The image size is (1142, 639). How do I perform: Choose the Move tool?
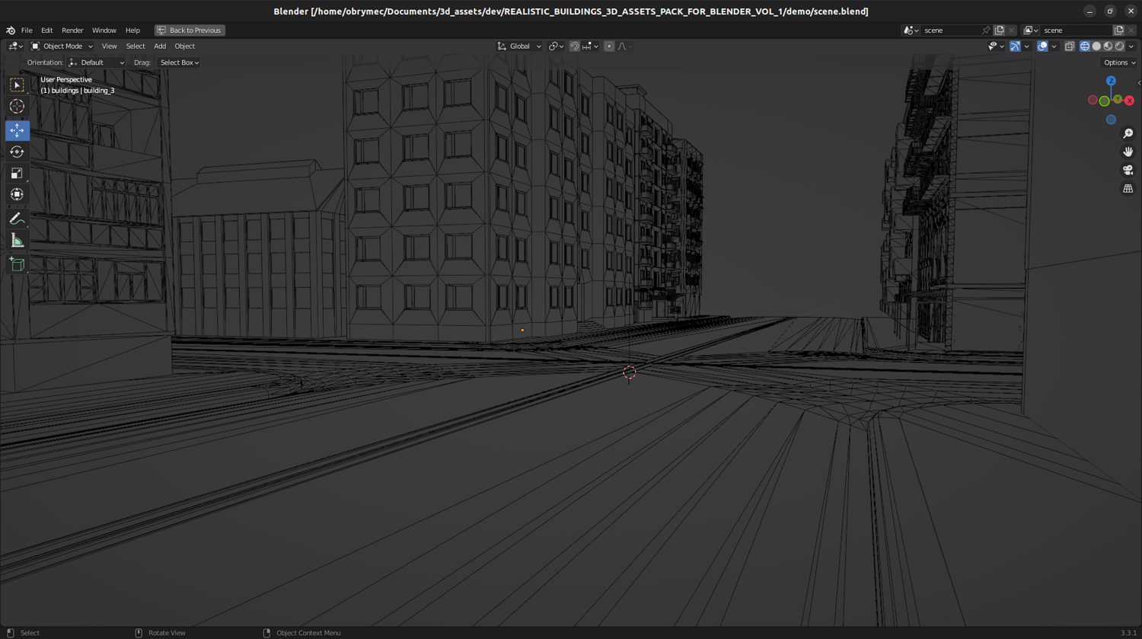(x=17, y=130)
